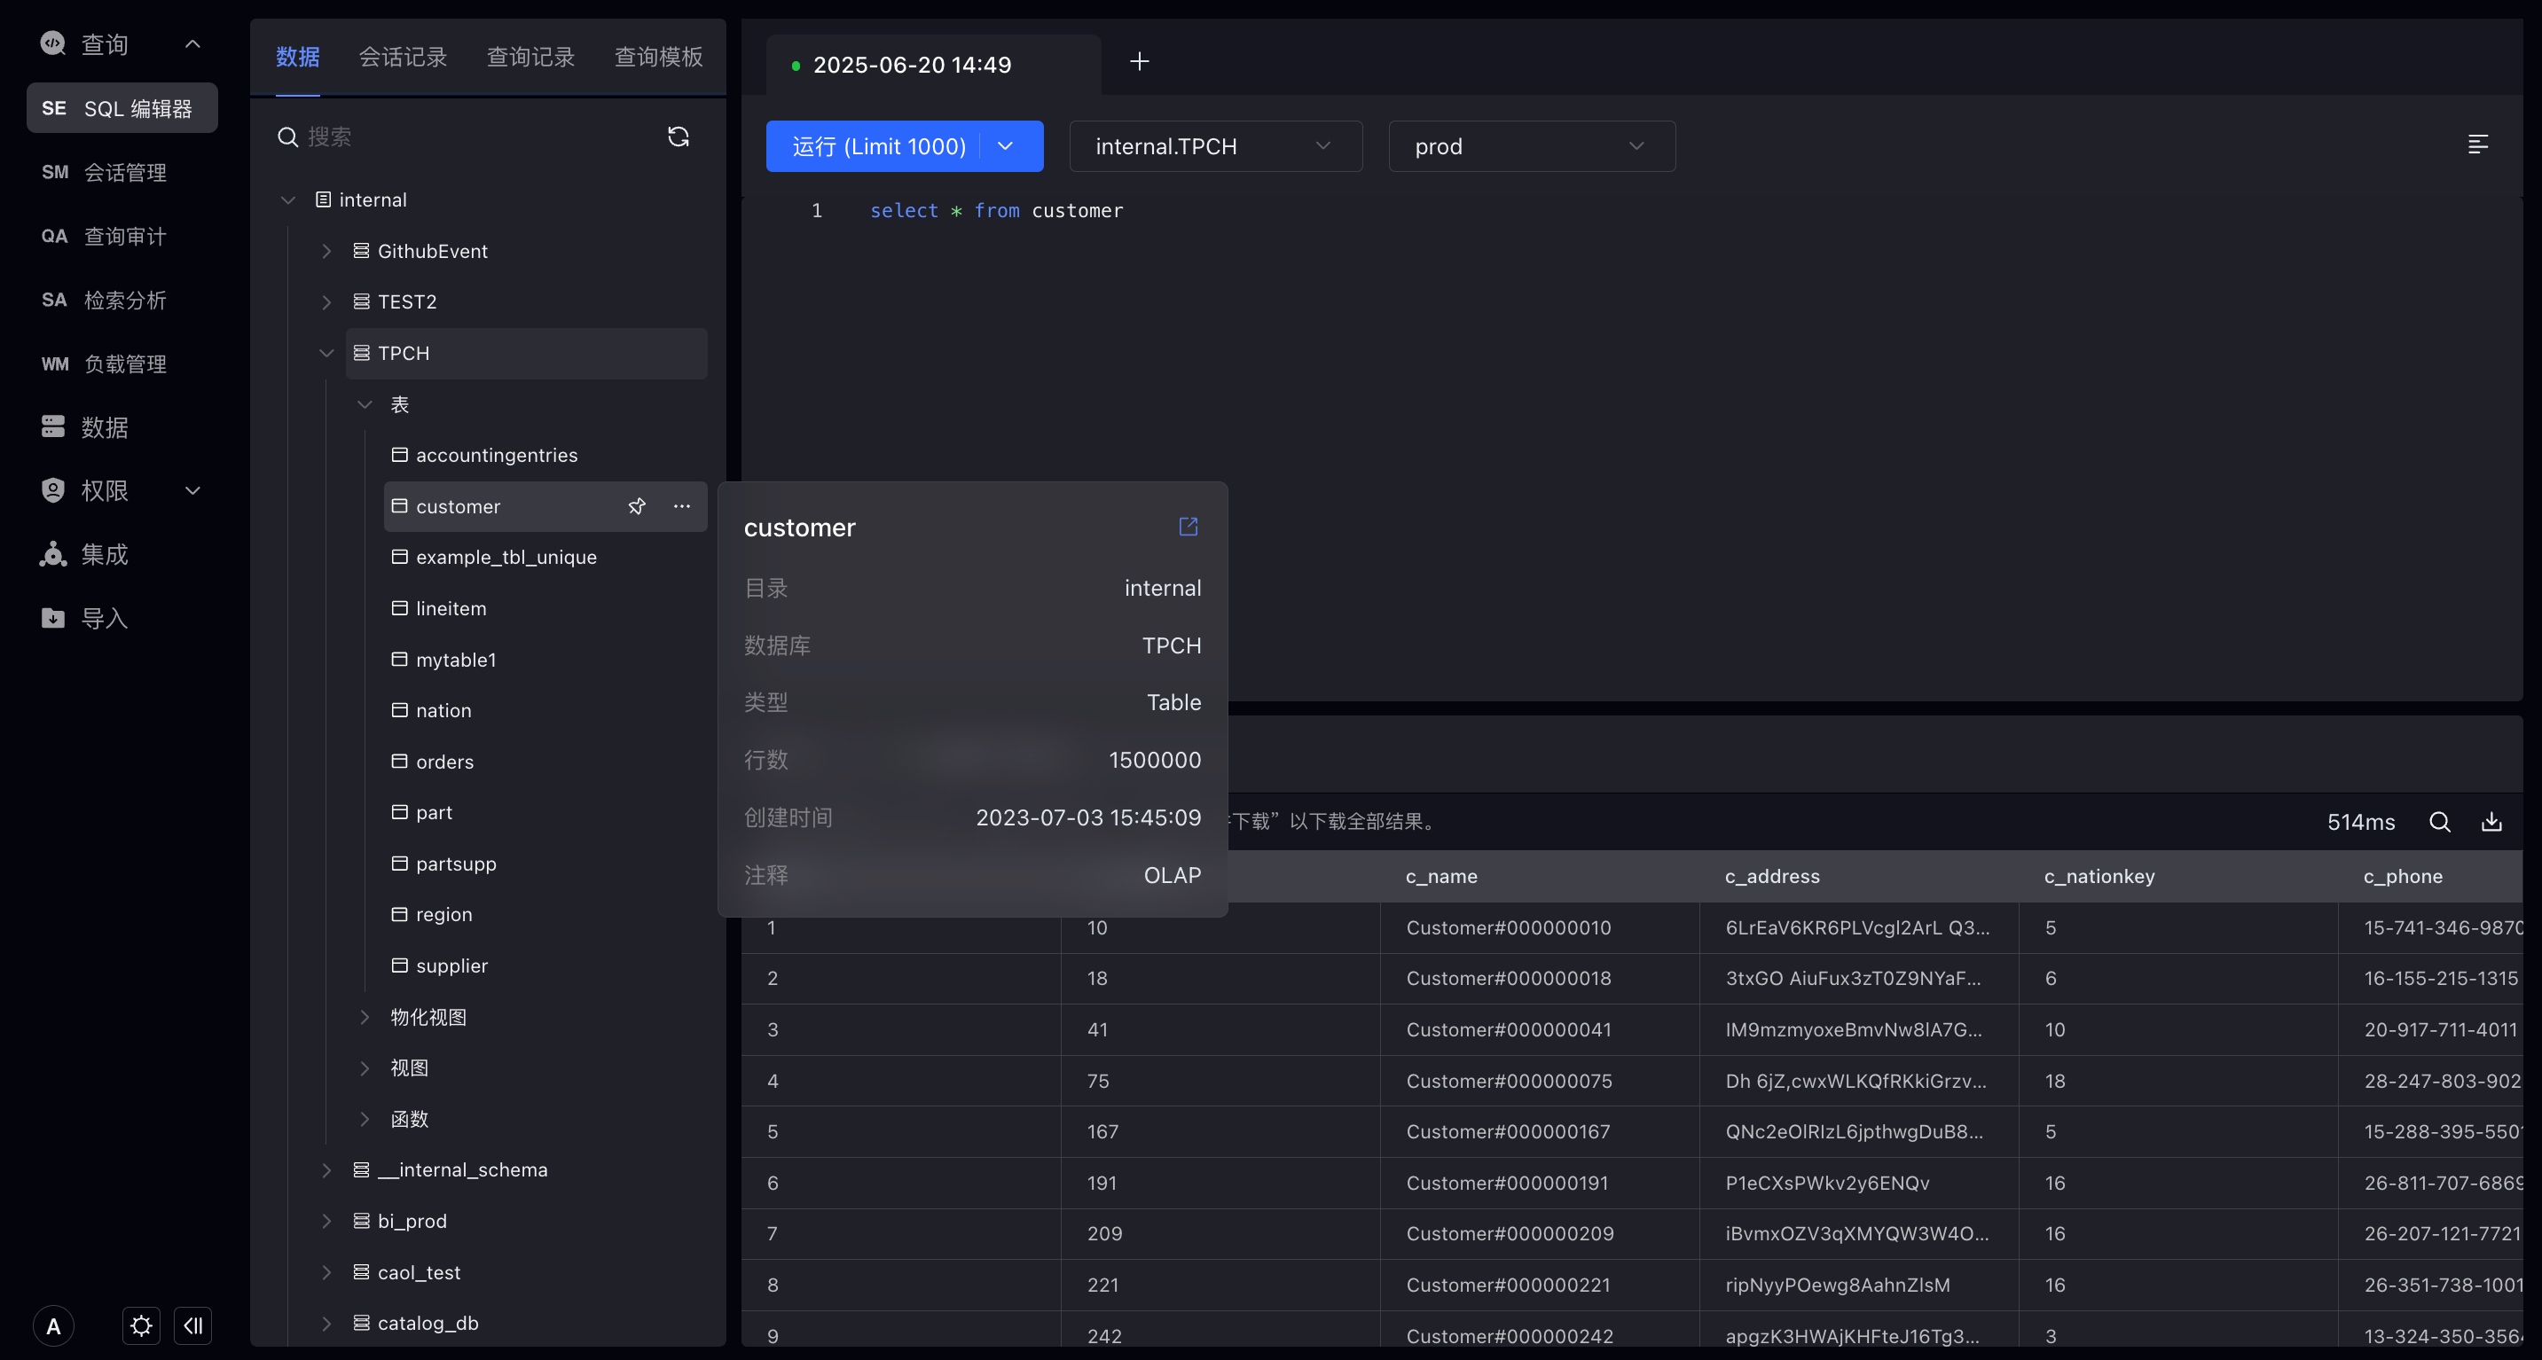Collapse the internal catalog node
The width and height of the screenshot is (2542, 1360).
tap(288, 199)
